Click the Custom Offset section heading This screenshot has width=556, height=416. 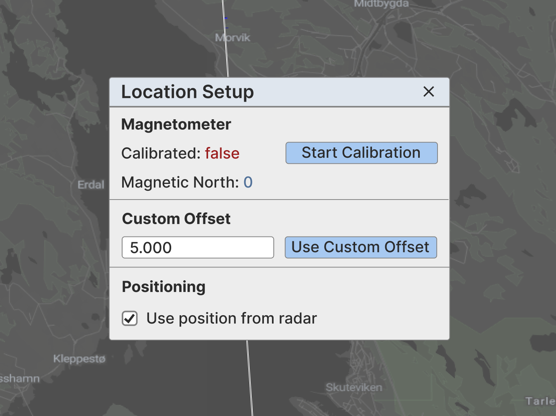tap(176, 219)
